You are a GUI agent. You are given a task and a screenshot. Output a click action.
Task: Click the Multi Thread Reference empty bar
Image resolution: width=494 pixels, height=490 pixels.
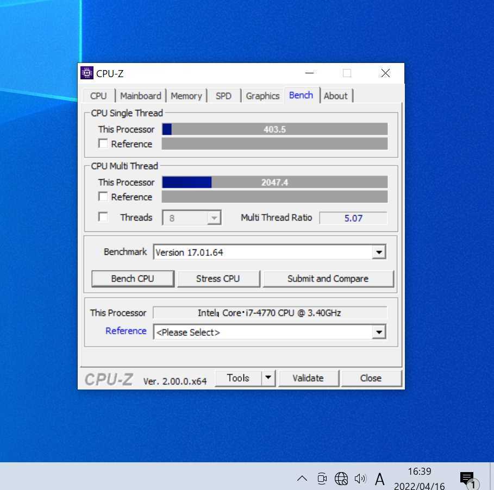click(x=275, y=197)
